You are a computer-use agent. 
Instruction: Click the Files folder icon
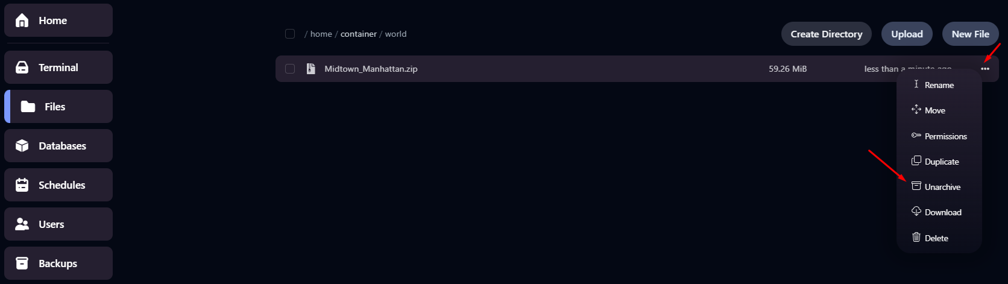pos(28,107)
